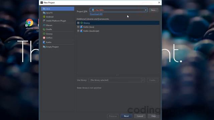Click the IntelliJ logo in title bar
Screen dimensions: 214x120
click(x=41, y=3)
